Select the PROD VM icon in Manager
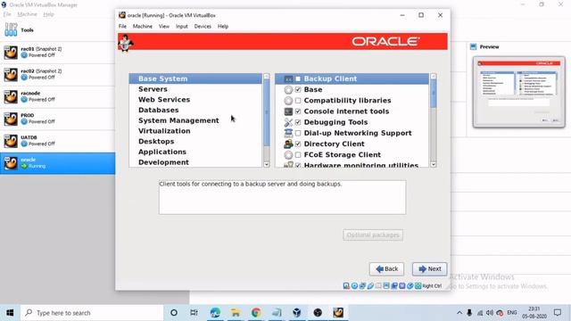 coord(11,119)
